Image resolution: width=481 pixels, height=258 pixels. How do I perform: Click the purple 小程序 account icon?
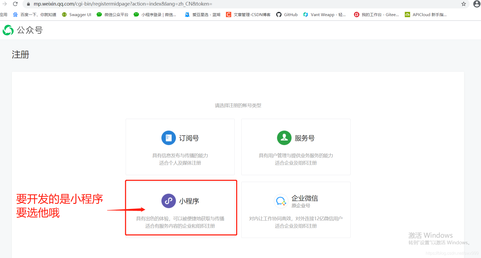pos(169,201)
